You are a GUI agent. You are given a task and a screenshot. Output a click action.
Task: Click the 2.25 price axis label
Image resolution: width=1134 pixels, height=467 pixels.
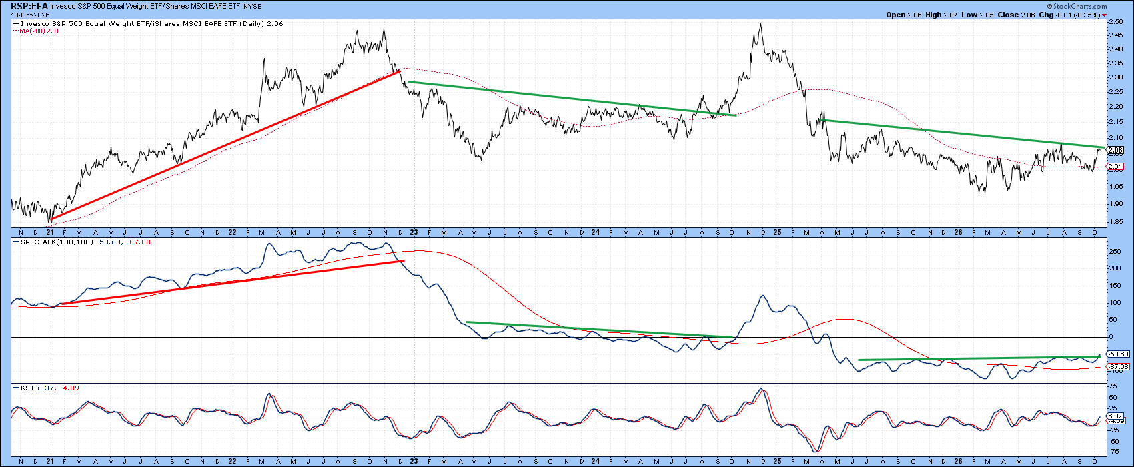point(1115,92)
